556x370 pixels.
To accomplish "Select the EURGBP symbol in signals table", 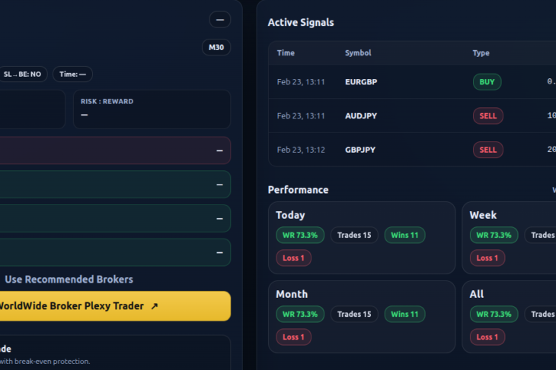I will [361, 82].
